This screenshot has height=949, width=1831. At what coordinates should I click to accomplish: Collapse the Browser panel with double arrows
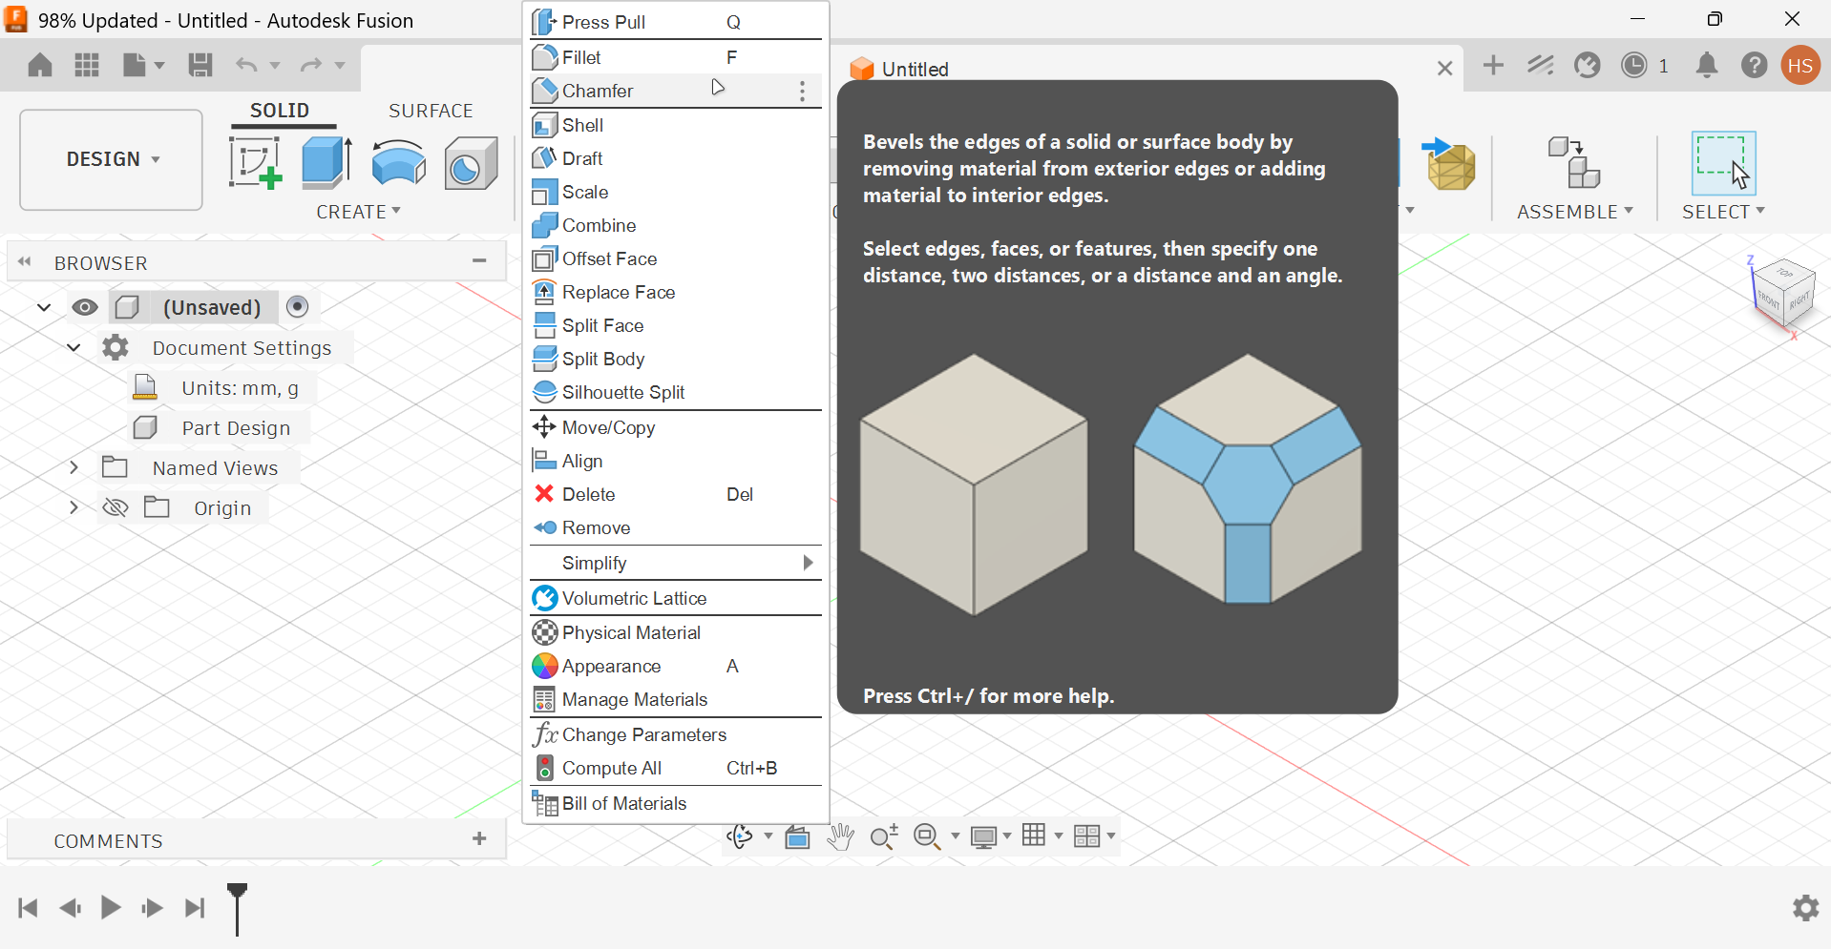point(25,261)
